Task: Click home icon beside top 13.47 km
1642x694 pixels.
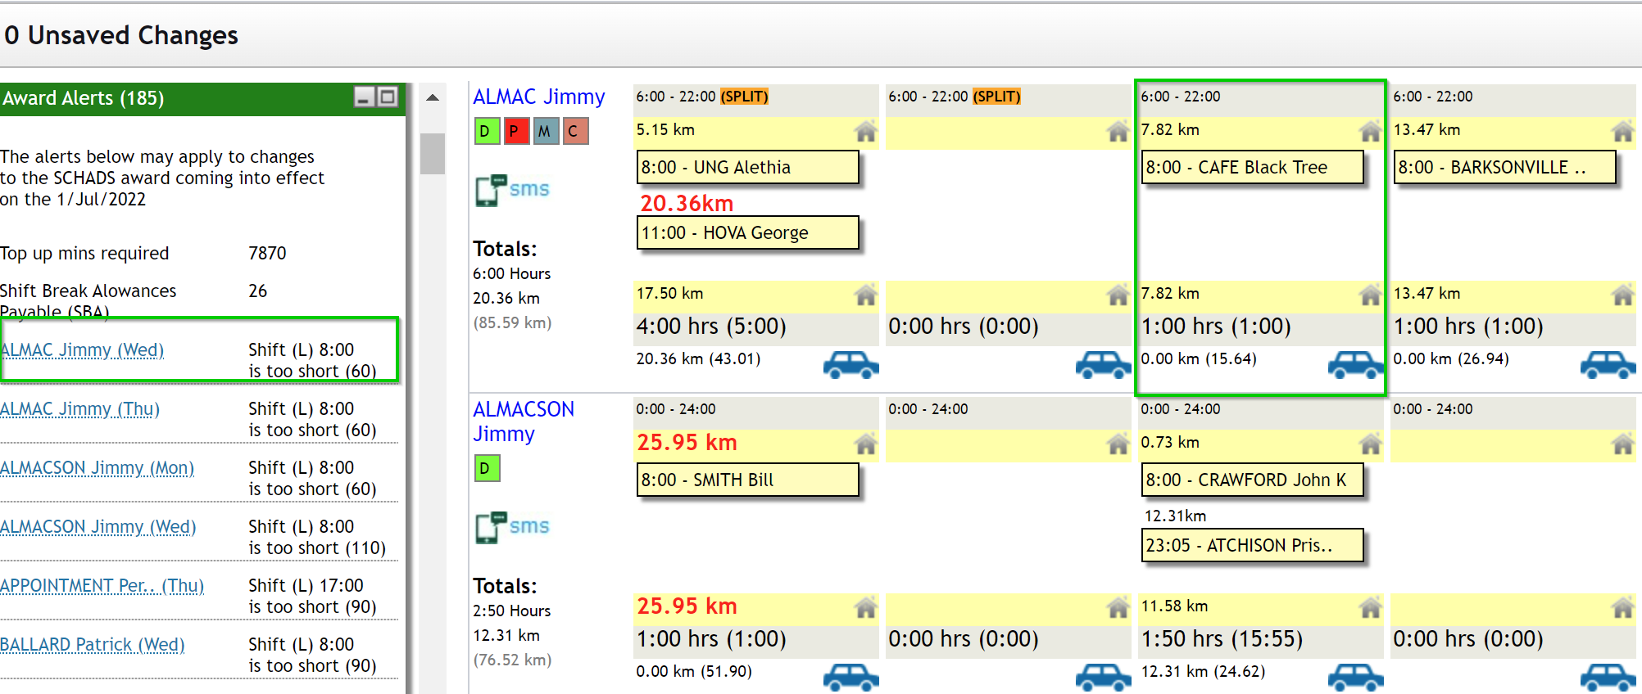Action: click(x=1622, y=131)
